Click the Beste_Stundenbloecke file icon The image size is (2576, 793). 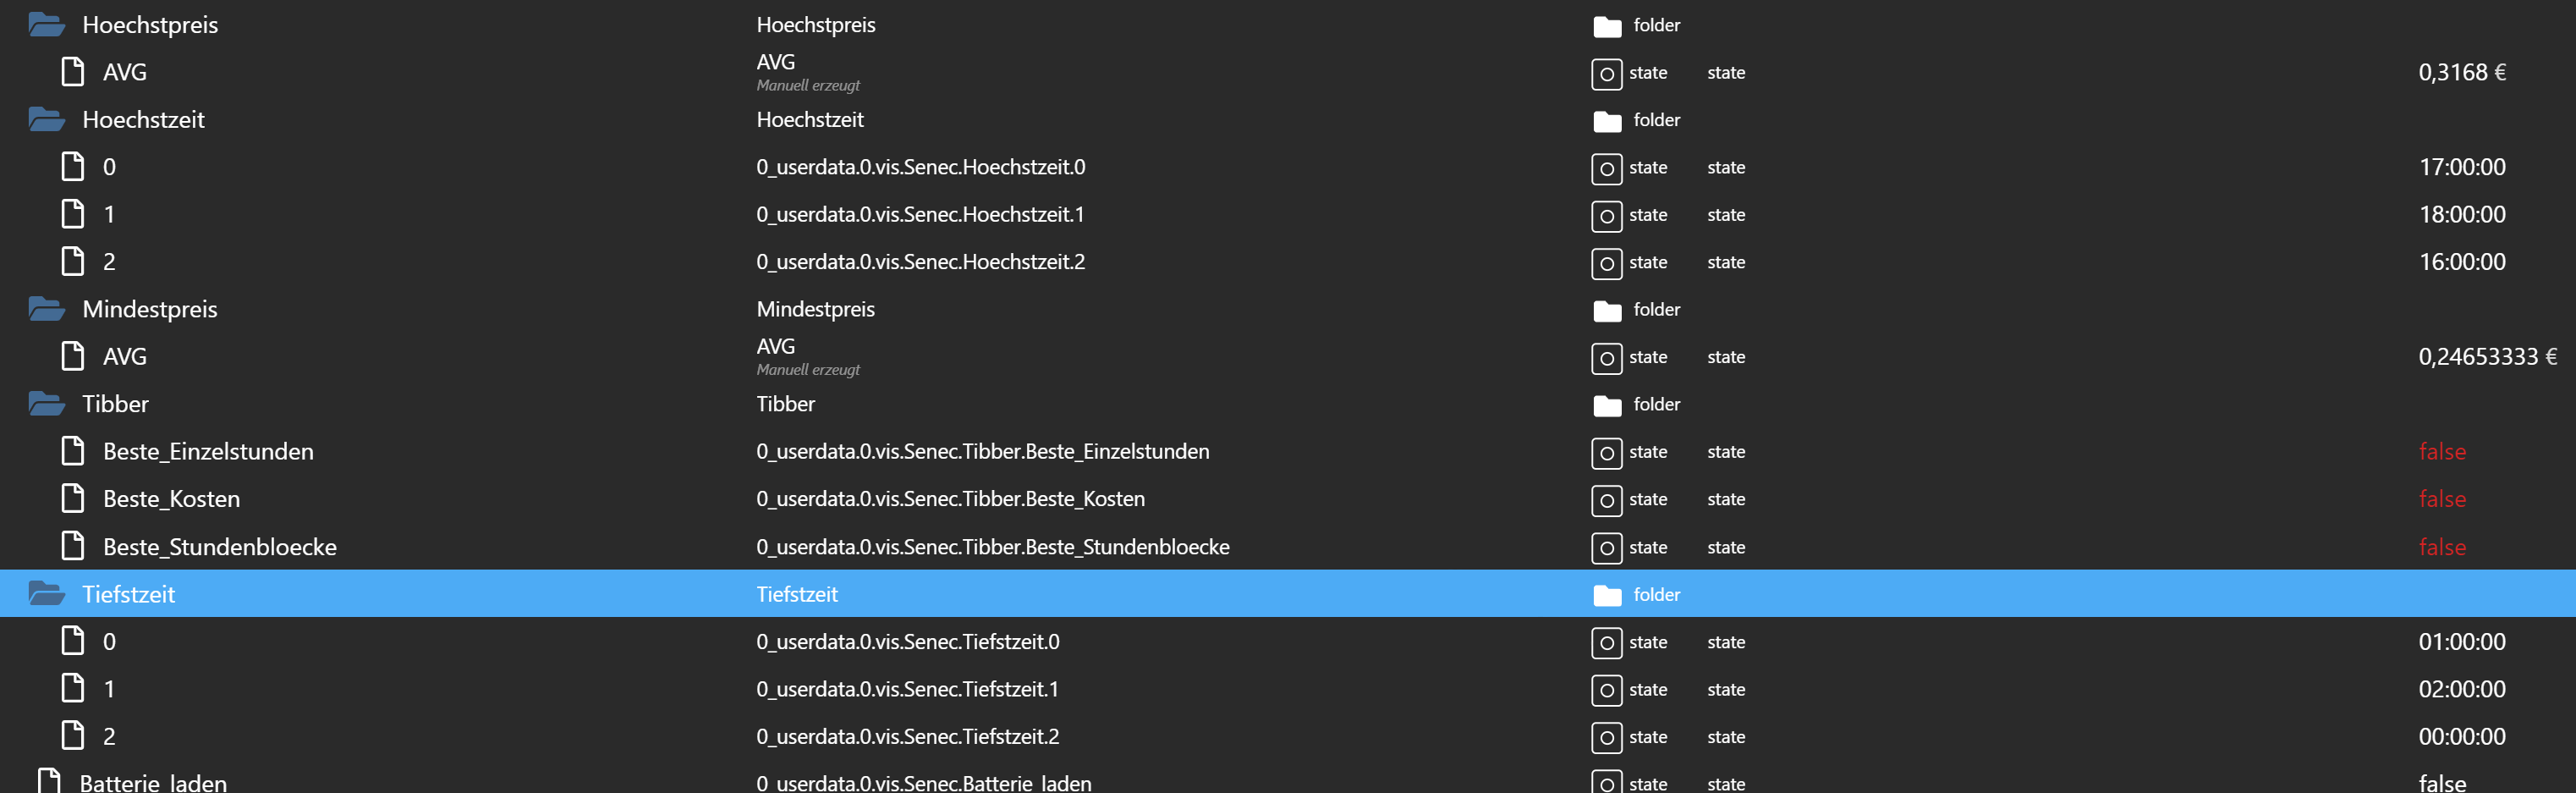(73, 546)
